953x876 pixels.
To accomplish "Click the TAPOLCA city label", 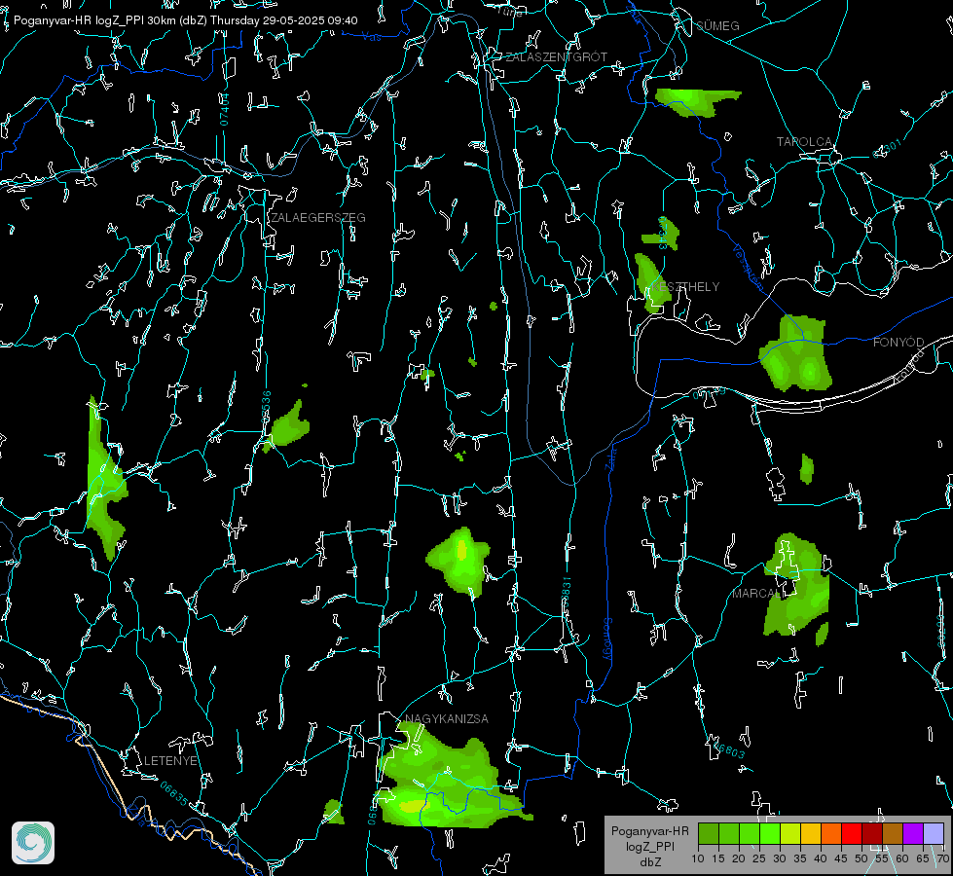I will tap(804, 142).
